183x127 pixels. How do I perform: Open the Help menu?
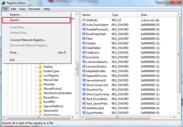click(x=47, y=9)
